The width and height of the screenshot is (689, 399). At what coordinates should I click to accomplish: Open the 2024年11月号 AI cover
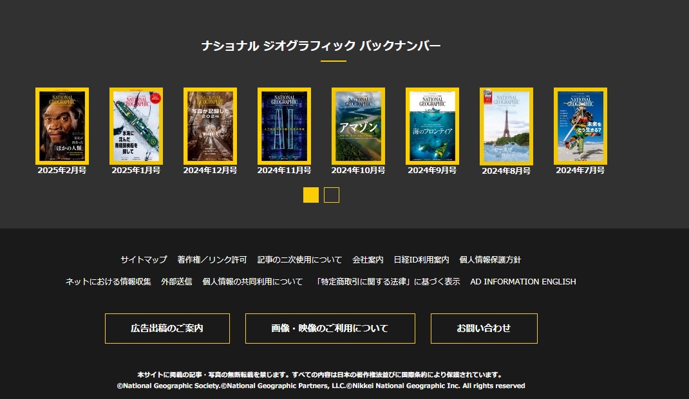pyautogui.click(x=285, y=126)
